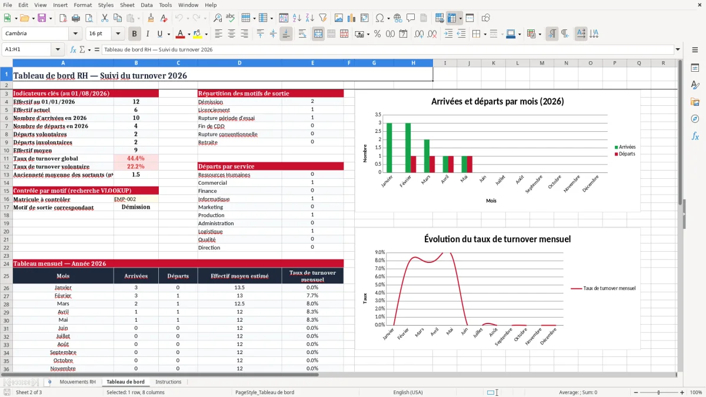Insert image from toolbar

(x=339, y=18)
